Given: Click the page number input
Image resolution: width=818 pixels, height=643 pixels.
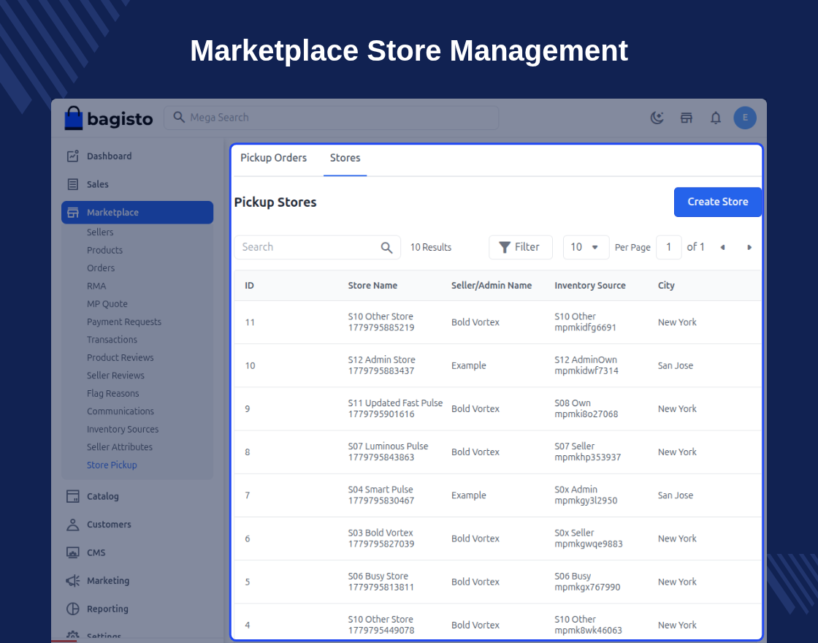Looking at the screenshot, I should (x=668, y=248).
